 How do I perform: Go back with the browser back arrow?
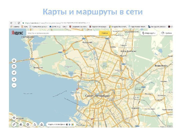[11, 23]
